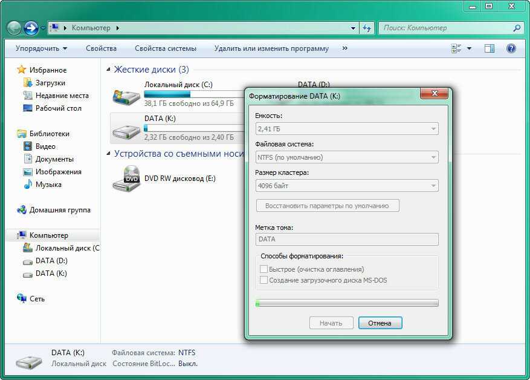
Task: Select Избранное in the navigation pane
Action: coord(48,70)
